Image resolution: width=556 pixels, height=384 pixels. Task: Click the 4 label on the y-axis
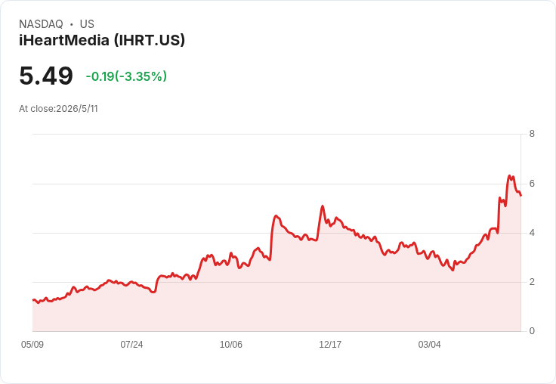[x=532, y=233]
